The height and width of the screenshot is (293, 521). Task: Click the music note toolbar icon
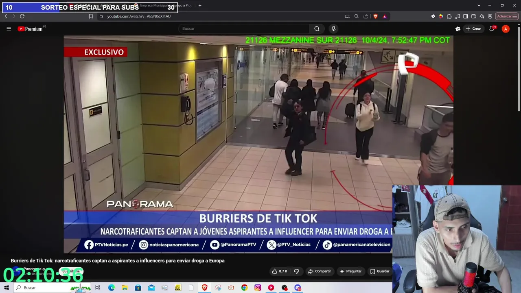(x=458, y=16)
